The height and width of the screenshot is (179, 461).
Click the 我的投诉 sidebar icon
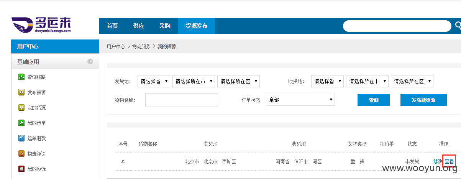(21, 169)
